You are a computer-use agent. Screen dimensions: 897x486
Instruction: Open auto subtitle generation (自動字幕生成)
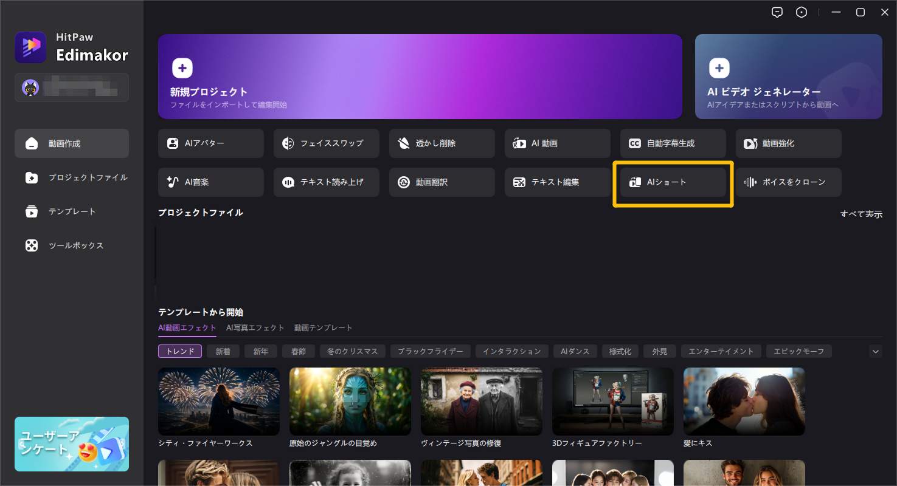(x=673, y=143)
